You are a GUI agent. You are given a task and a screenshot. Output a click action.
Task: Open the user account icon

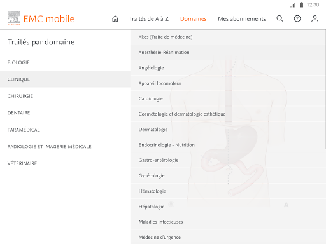pyautogui.click(x=315, y=18)
